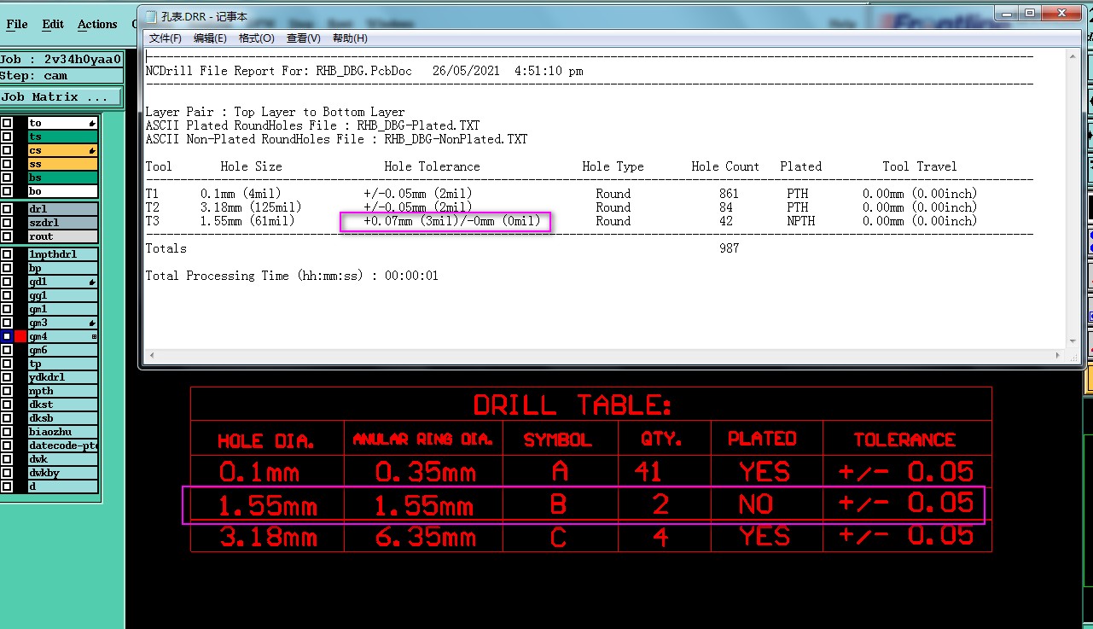This screenshot has height=629, width=1093.
Task: Open the Edit menu in Genesis
Action: tap(53, 24)
